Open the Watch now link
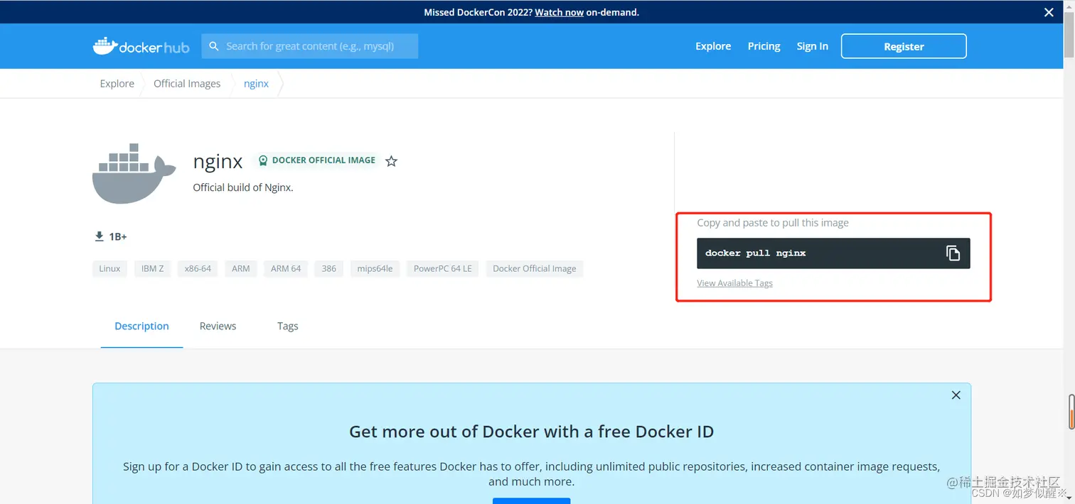The height and width of the screenshot is (504, 1075). (x=559, y=12)
